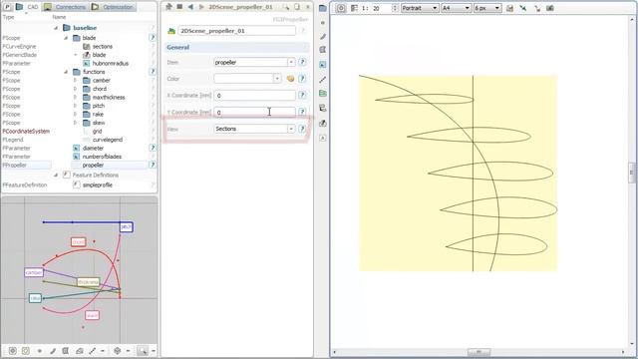Click the P projects icon in tab bar
Screen dimensions: 638x359
tap(7, 7)
